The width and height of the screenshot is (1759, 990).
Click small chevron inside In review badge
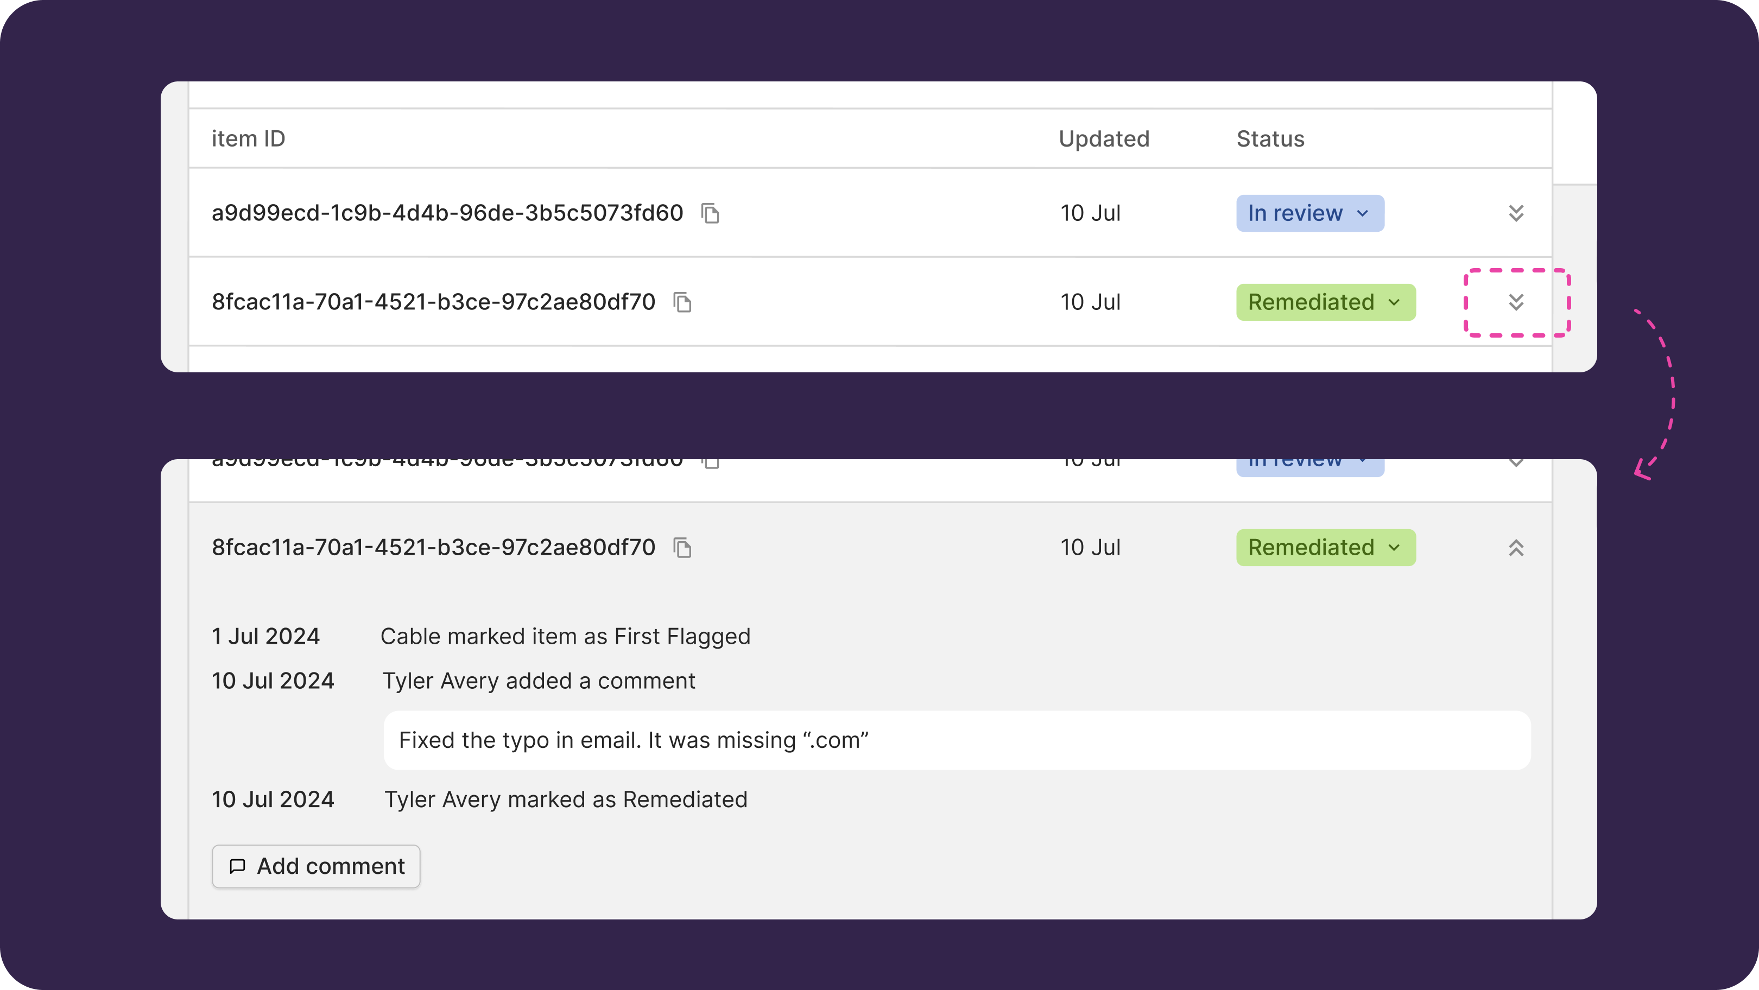click(1362, 213)
